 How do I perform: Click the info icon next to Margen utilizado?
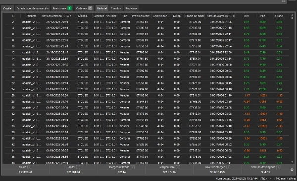tap(133, 167)
